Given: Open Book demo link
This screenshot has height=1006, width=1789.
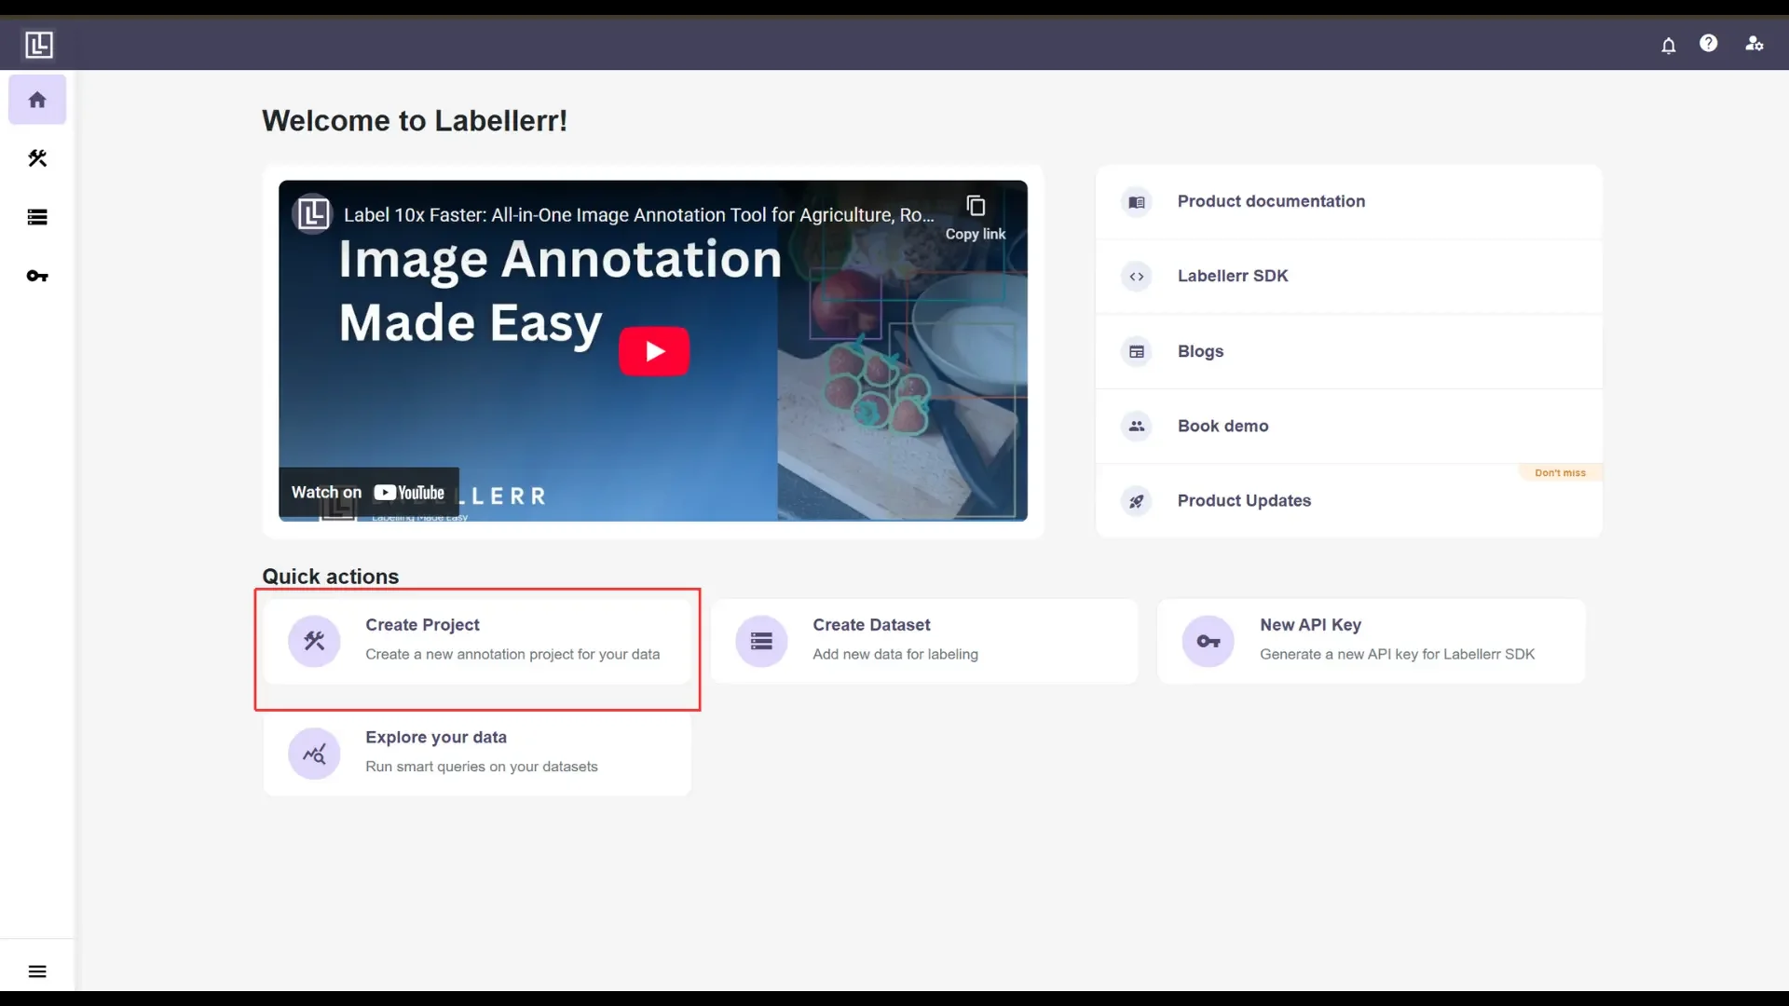Looking at the screenshot, I should pyautogui.click(x=1348, y=426).
